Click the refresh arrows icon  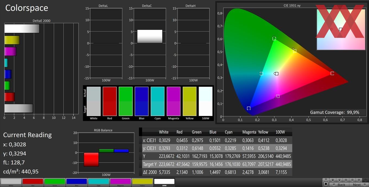[359, 180]
